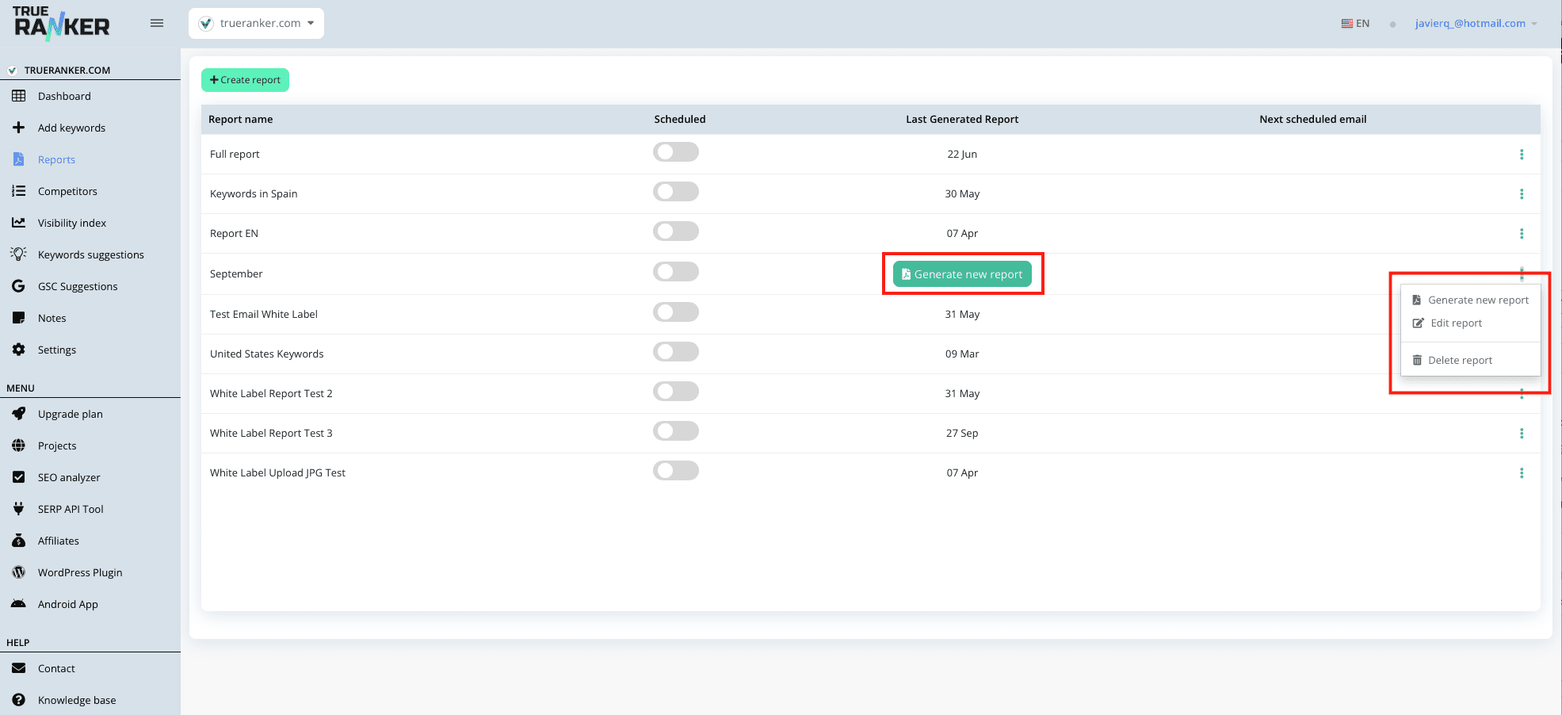Open Keywords suggestions from the sidebar

click(90, 254)
